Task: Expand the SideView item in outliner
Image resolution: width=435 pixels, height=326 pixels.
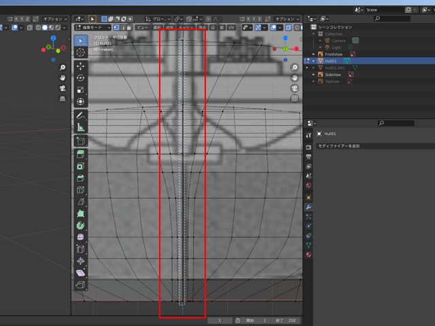Action: point(313,75)
